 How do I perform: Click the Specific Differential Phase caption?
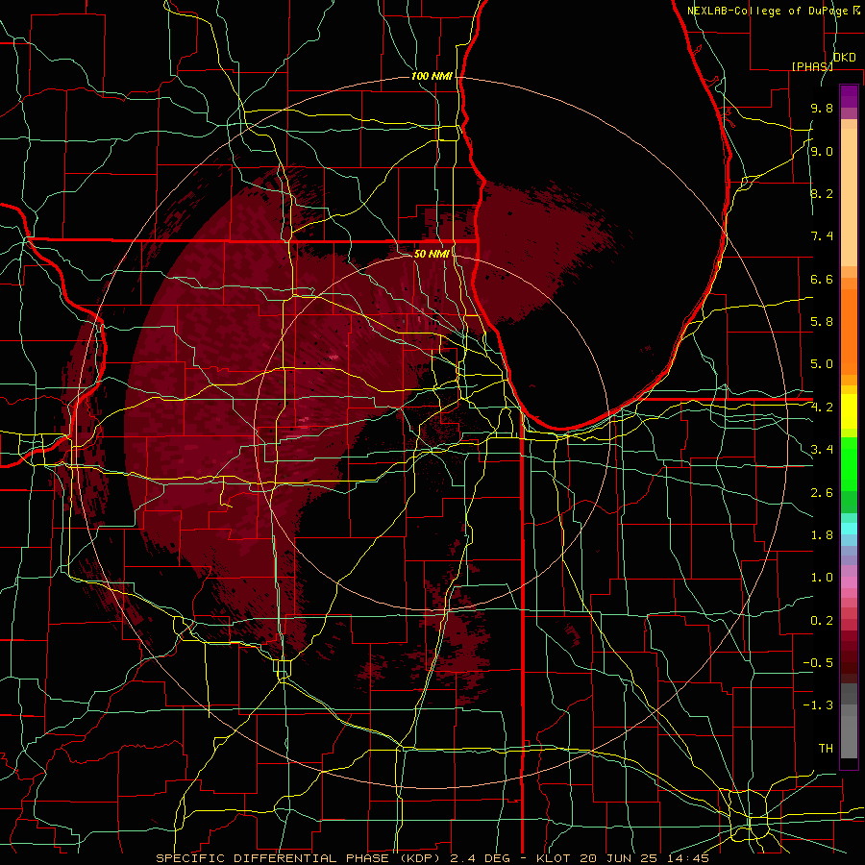tap(432, 858)
